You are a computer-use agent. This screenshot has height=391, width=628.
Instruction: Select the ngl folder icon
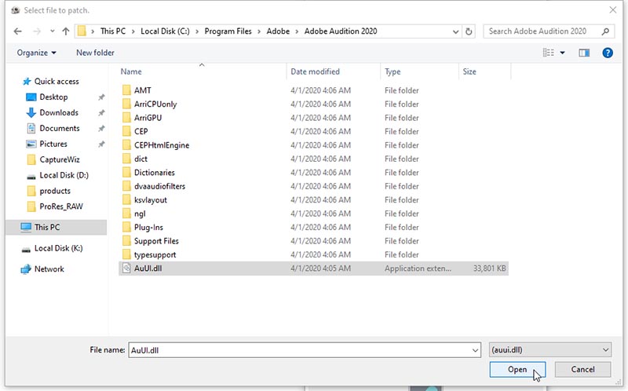tap(126, 213)
